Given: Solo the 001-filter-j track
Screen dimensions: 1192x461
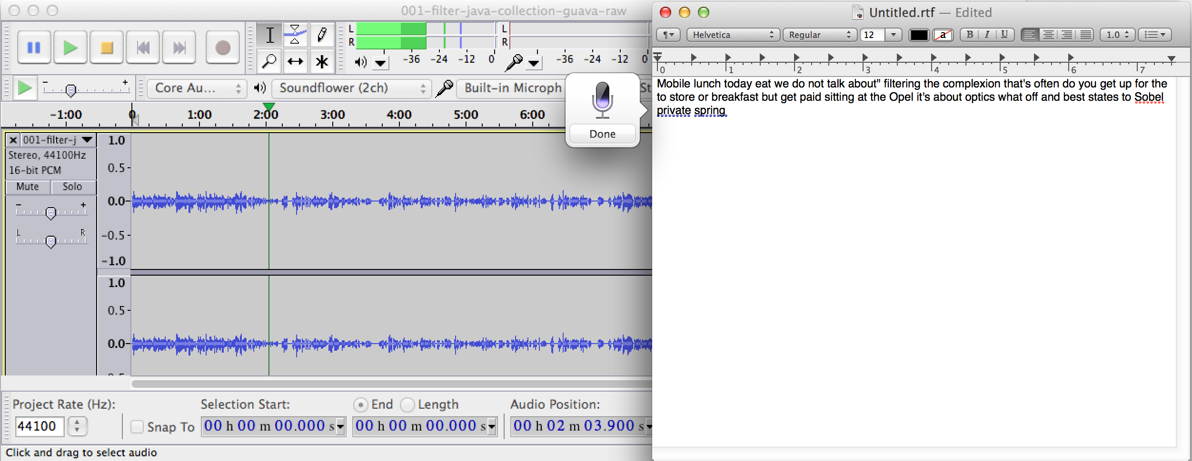Looking at the screenshot, I should [x=72, y=187].
